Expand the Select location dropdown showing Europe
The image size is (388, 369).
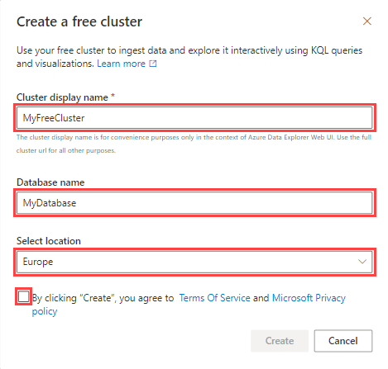click(194, 262)
